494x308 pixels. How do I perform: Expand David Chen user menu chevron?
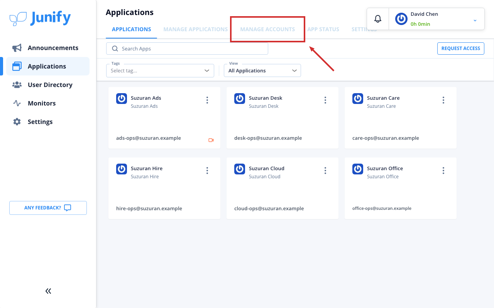475,20
